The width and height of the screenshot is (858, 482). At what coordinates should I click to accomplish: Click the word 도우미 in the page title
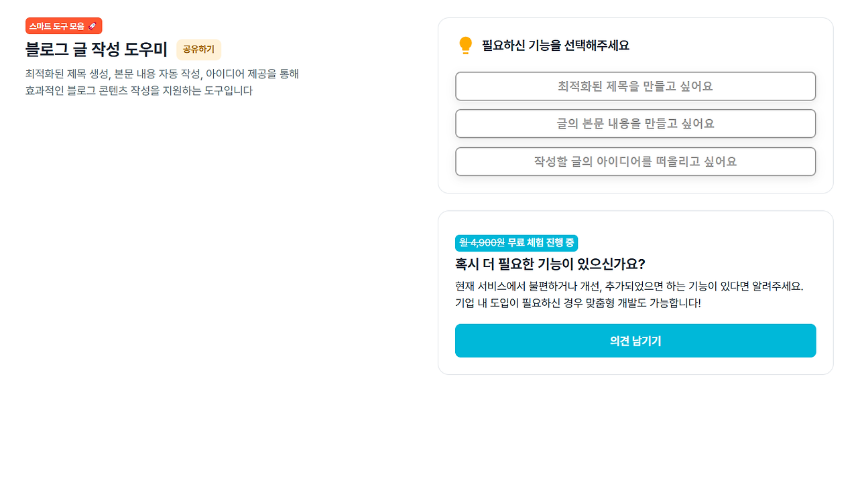146,50
